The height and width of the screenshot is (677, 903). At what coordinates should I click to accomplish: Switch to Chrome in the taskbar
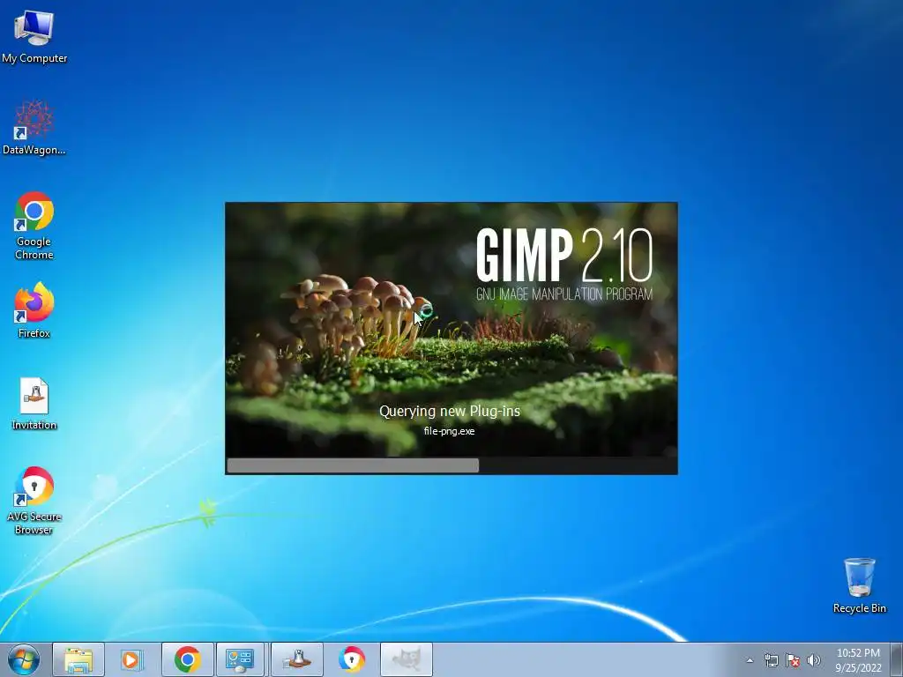(187, 659)
